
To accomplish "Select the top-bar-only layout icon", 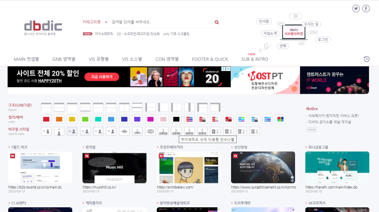I will pyautogui.click(x=72, y=107).
